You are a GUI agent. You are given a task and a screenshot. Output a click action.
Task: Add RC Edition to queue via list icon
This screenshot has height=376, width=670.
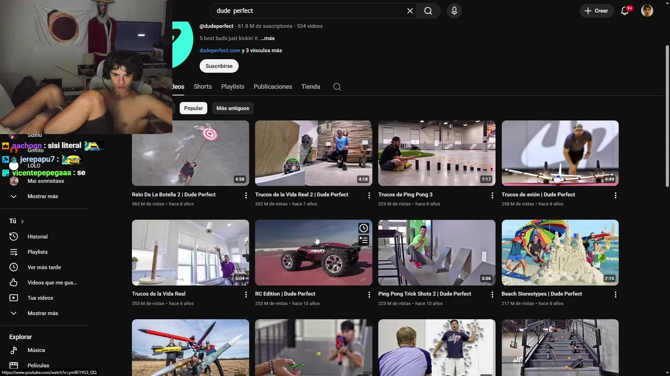[364, 240]
